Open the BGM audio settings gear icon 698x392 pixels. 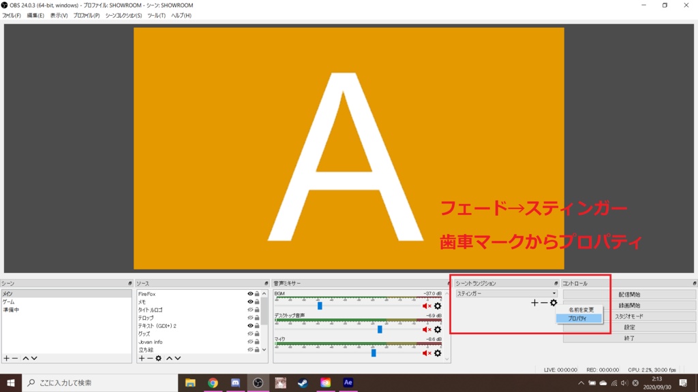[438, 306]
